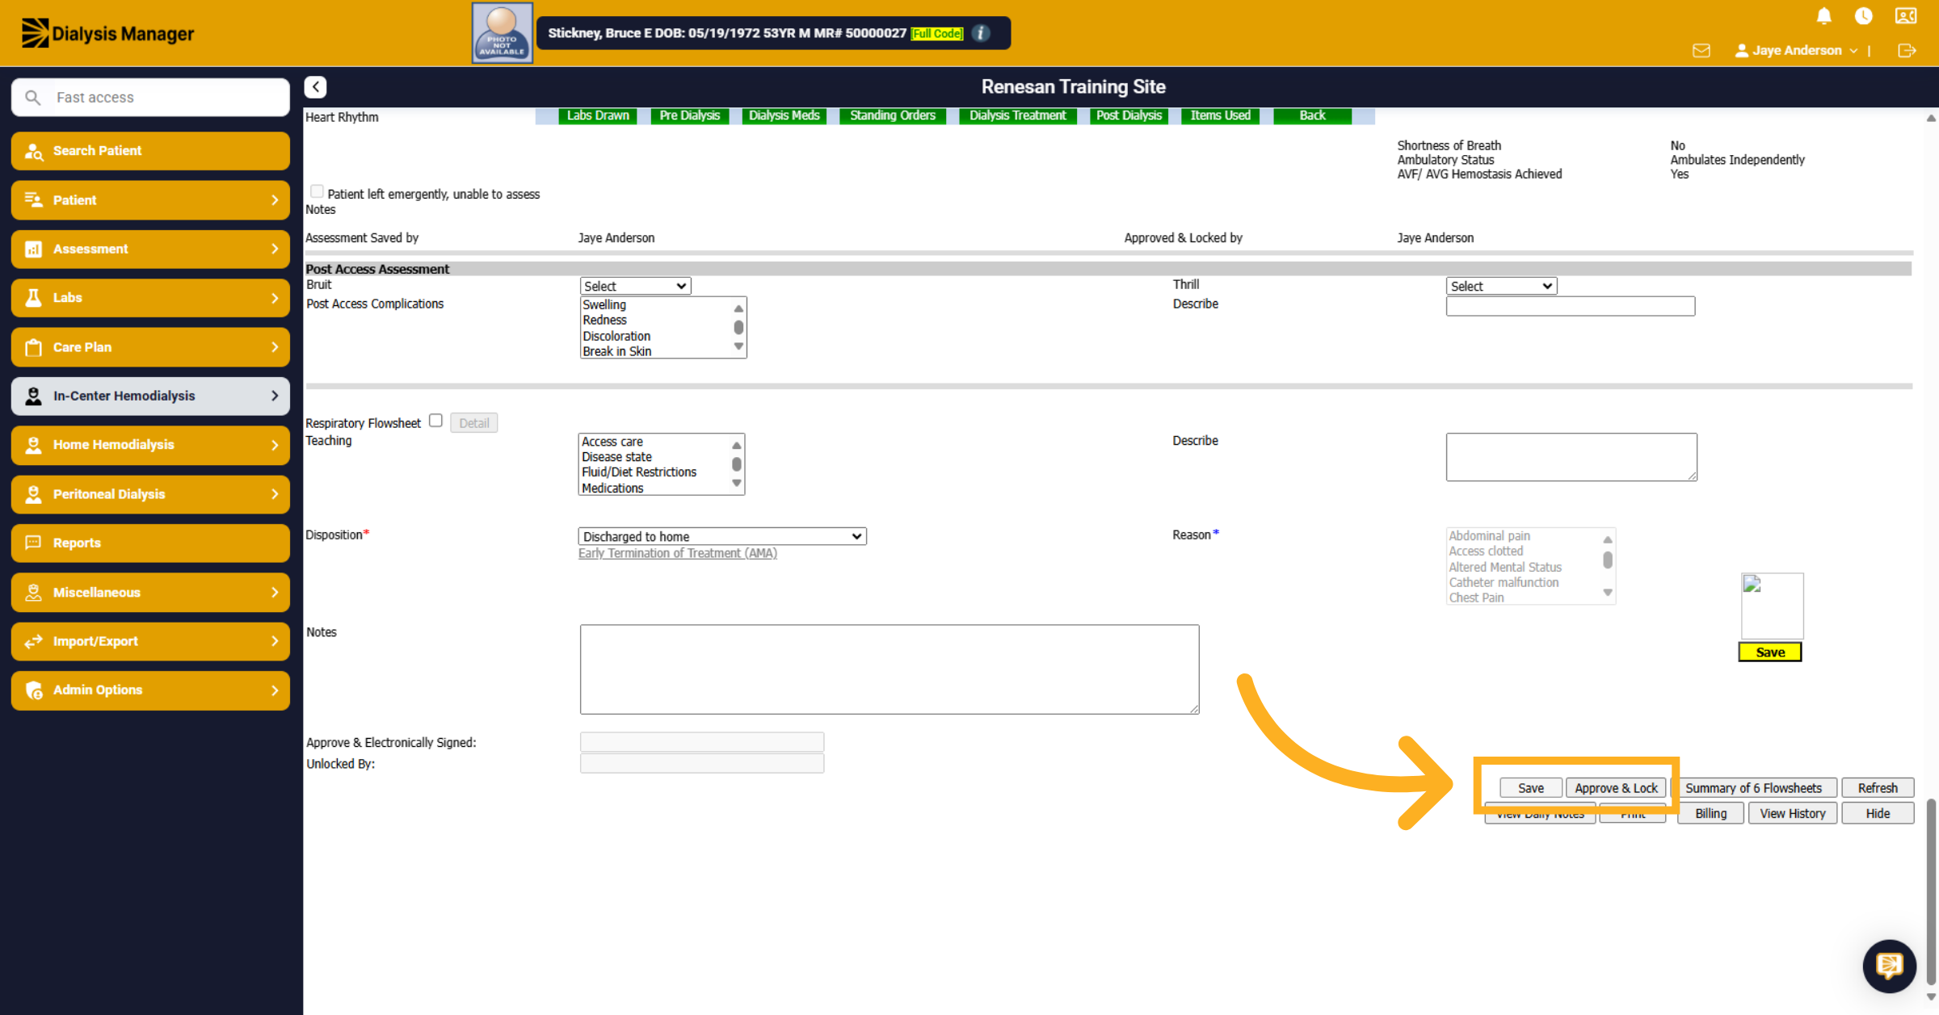Click the yellow Save button

[x=1770, y=652]
